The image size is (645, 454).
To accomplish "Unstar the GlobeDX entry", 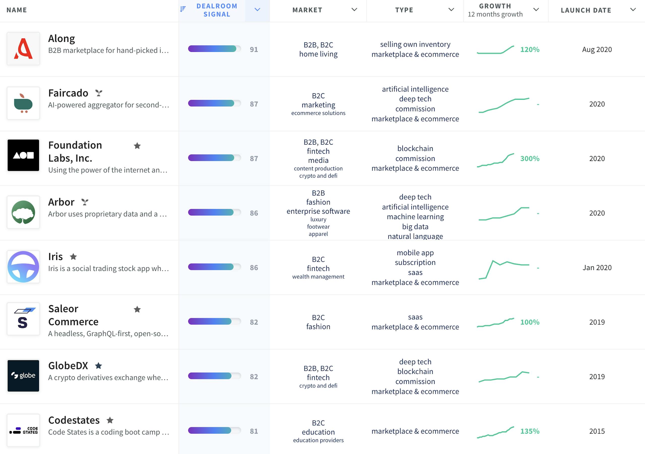I will coord(99,366).
